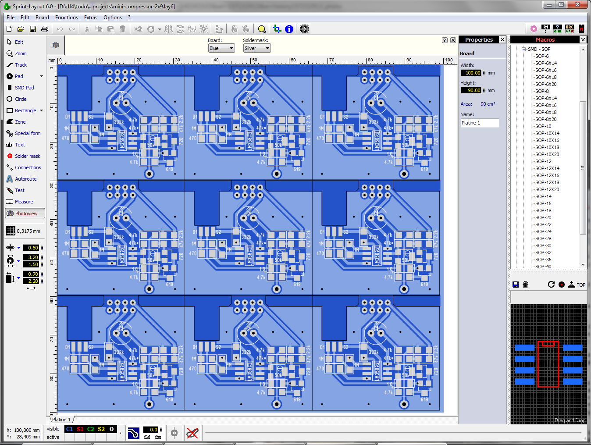The image size is (591, 445).
Task: Open the Extras menu
Action: [x=91, y=18]
